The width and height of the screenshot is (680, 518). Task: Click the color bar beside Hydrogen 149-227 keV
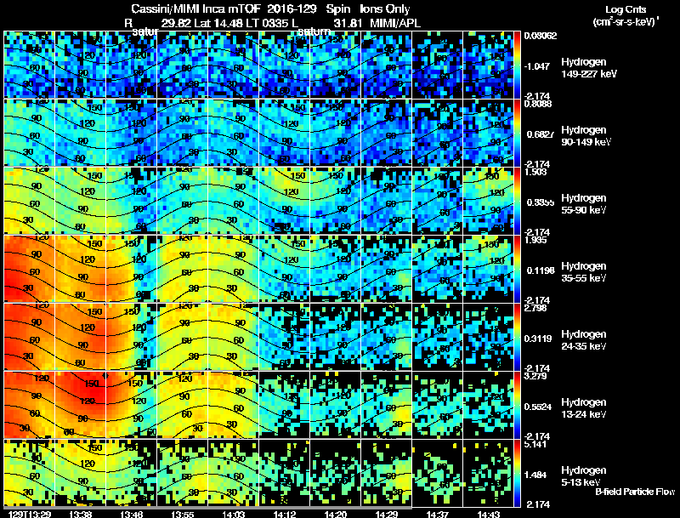(517, 64)
